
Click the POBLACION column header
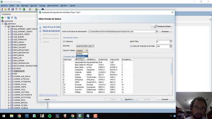[115, 59]
